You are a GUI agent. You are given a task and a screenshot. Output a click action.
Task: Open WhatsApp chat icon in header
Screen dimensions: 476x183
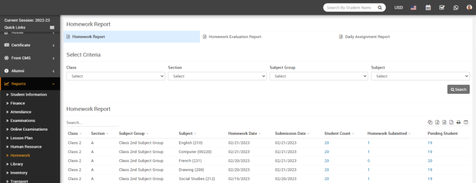(456, 7)
